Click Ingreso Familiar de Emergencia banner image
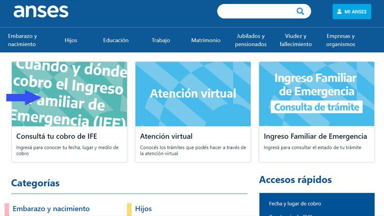Image resolution: width=384 pixels, height=216 pixels. (317, 94)
